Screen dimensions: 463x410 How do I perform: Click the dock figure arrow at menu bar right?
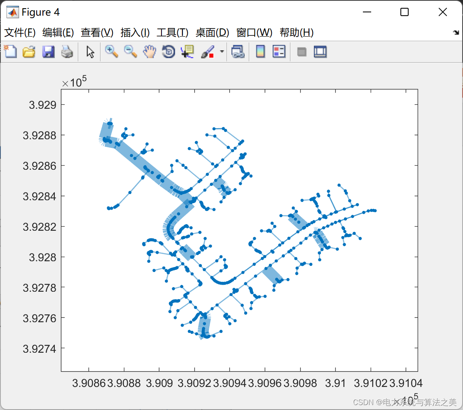[456, 33]
